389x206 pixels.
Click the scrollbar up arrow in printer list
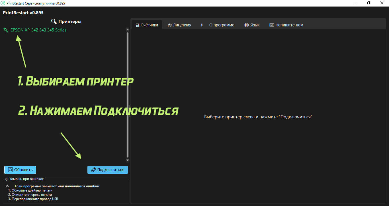click(x=128, y=29)
